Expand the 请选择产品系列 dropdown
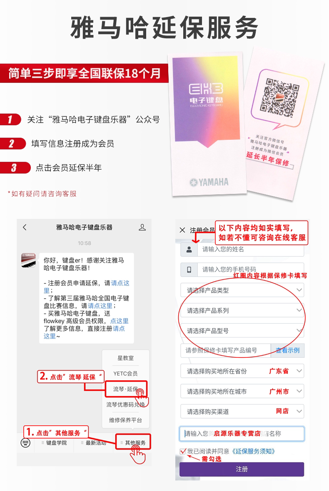This screenshot has width=329, height=491. 242,310
